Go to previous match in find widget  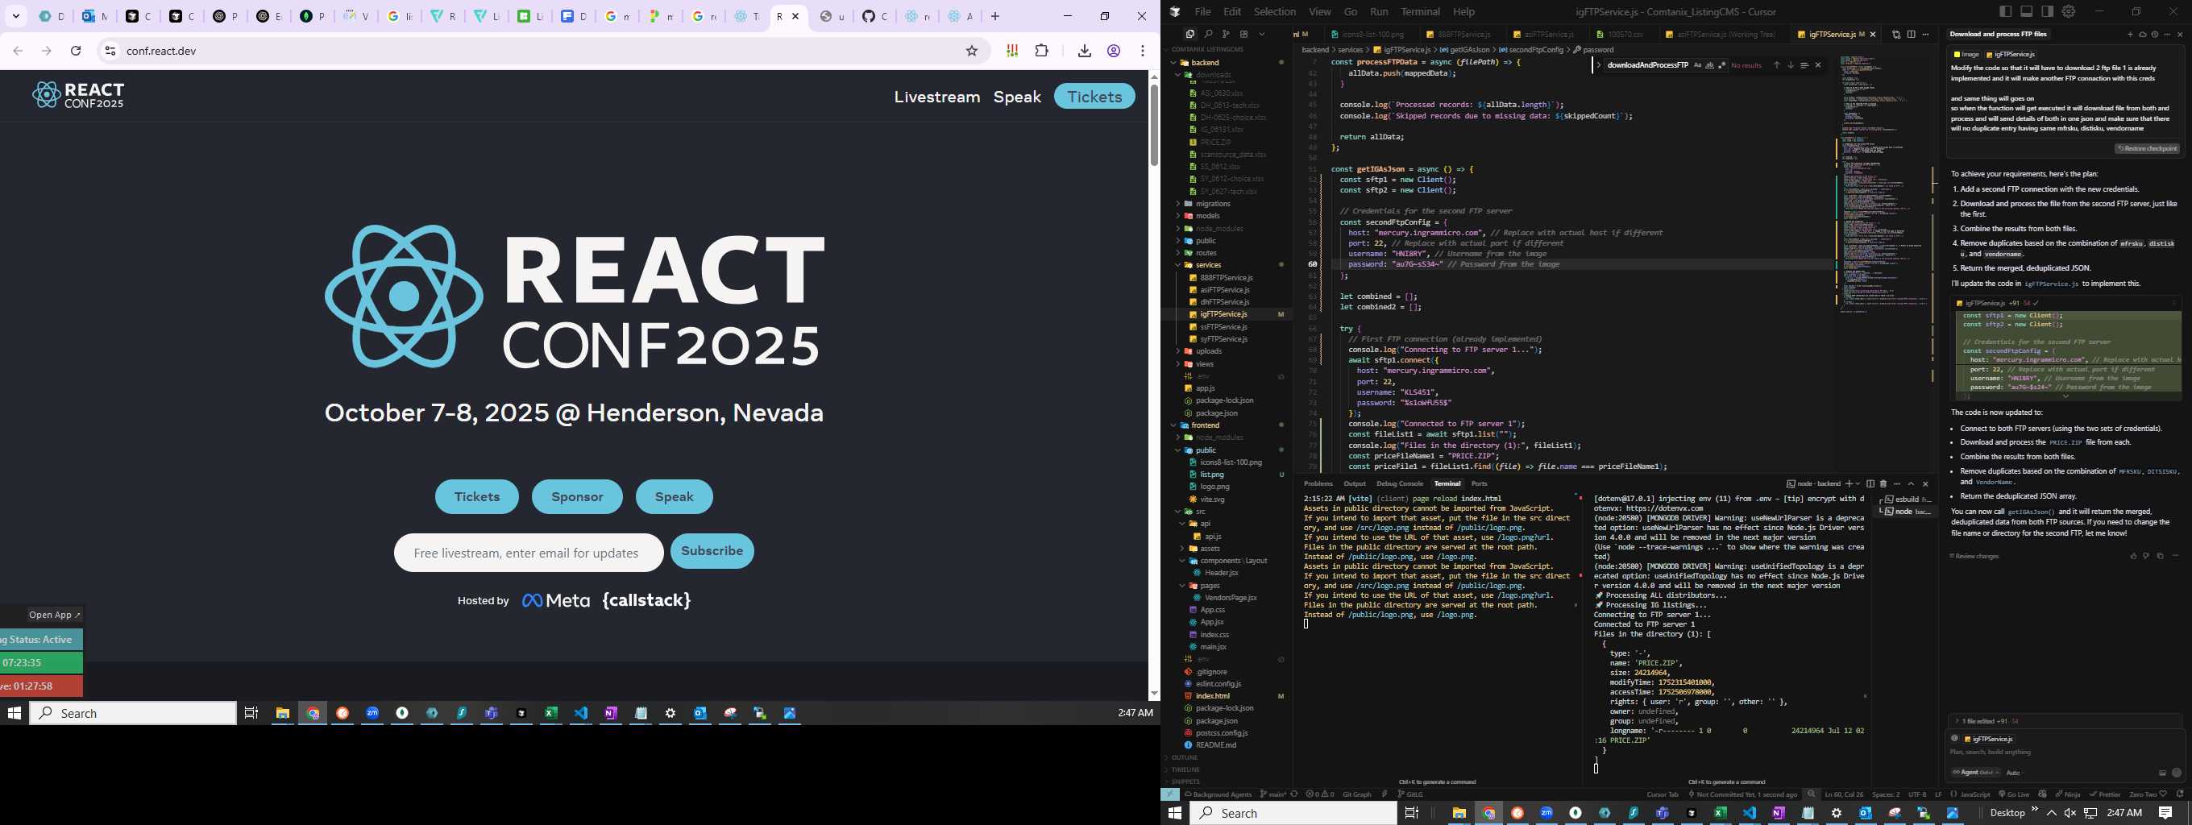(1777, 65)
